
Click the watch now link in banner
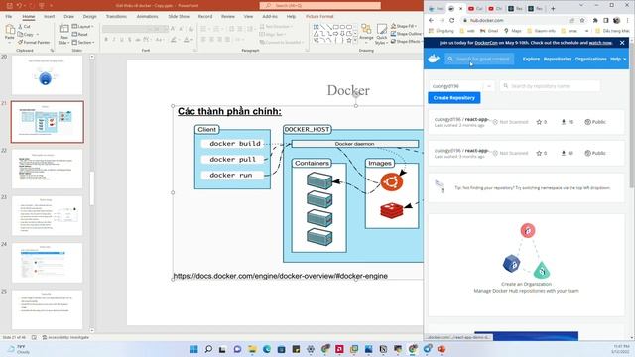(x=600, y=42)
